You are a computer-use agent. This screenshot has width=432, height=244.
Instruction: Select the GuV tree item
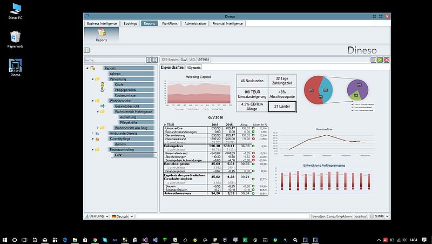[x=134, y=155]
